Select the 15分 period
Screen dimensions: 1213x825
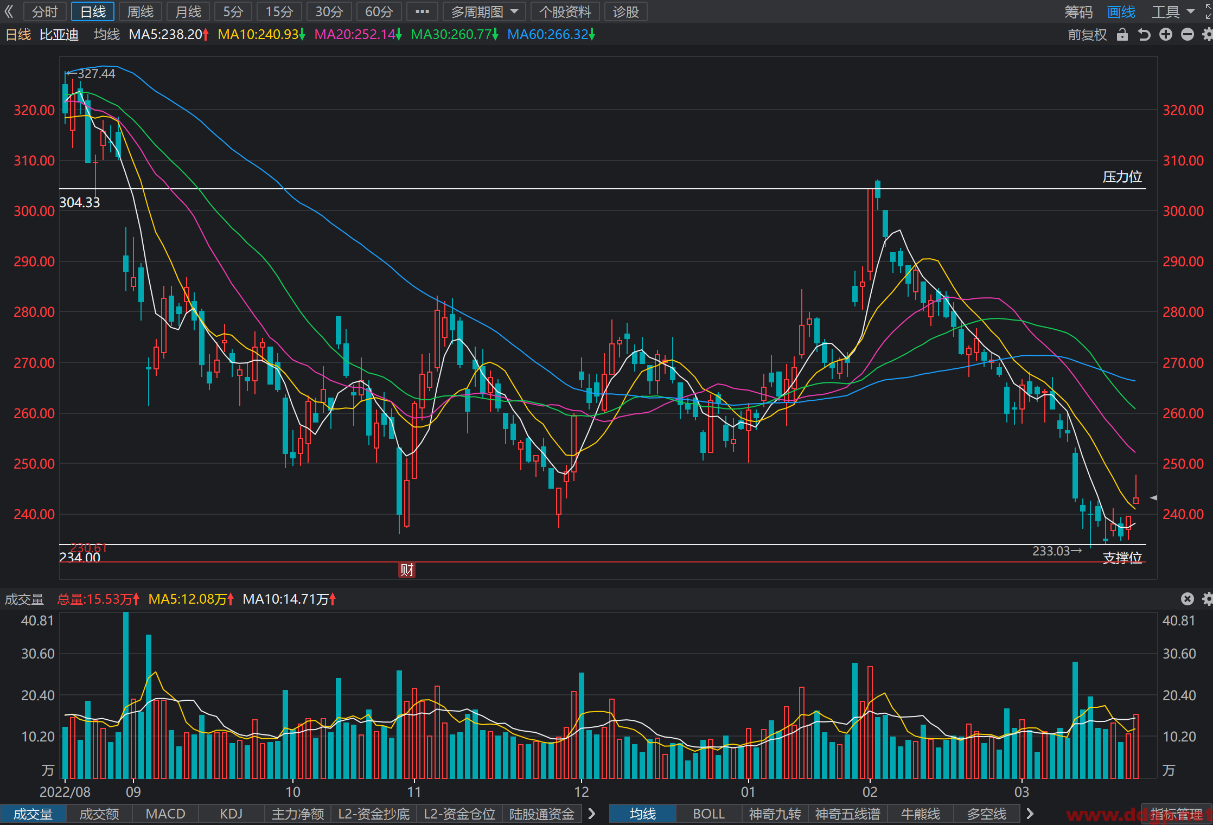[279, 11]
